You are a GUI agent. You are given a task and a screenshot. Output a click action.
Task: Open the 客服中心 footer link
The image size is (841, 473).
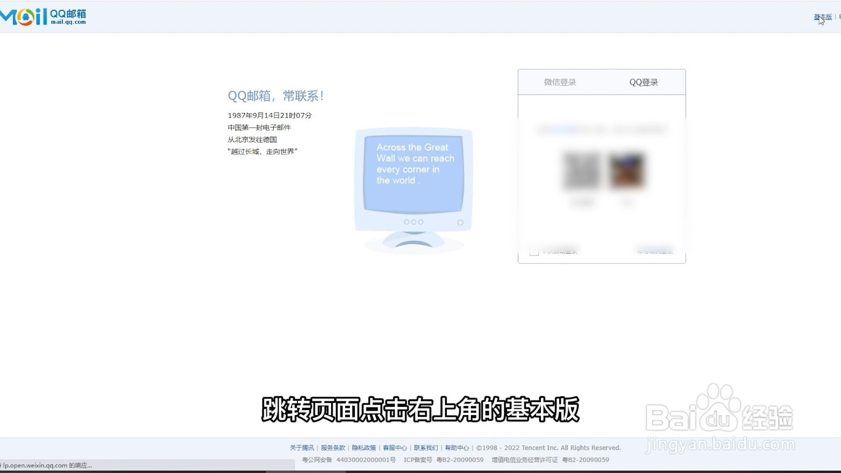395,448
